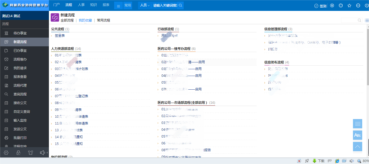Open the 流程 top menu
The width and height of the screenshot is (369, 164).
69,5
